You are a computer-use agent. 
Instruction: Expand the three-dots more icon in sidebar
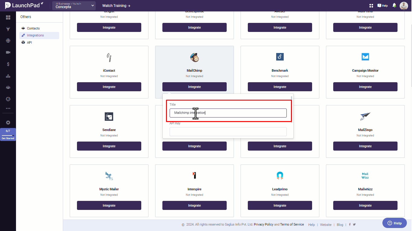tap(8, 108)
